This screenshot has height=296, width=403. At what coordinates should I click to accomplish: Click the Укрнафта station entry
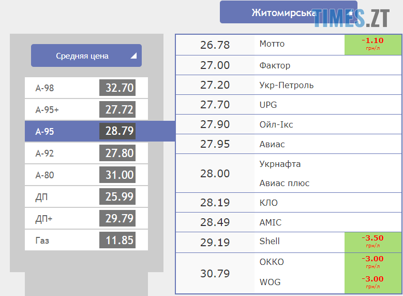pyautogui.click(x=280, y=164)
